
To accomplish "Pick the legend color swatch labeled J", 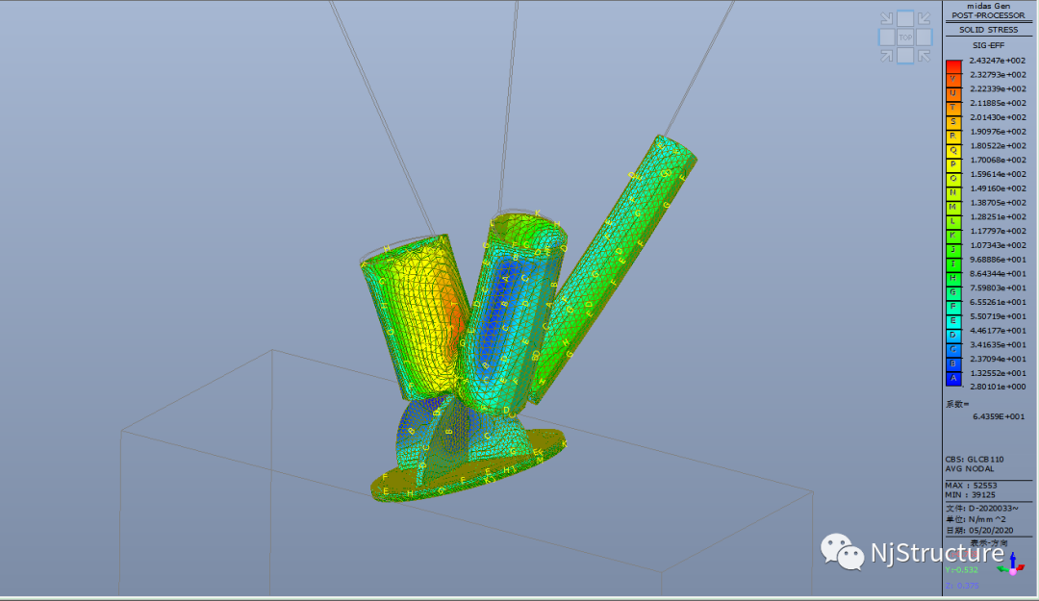I will coord(953,251).
